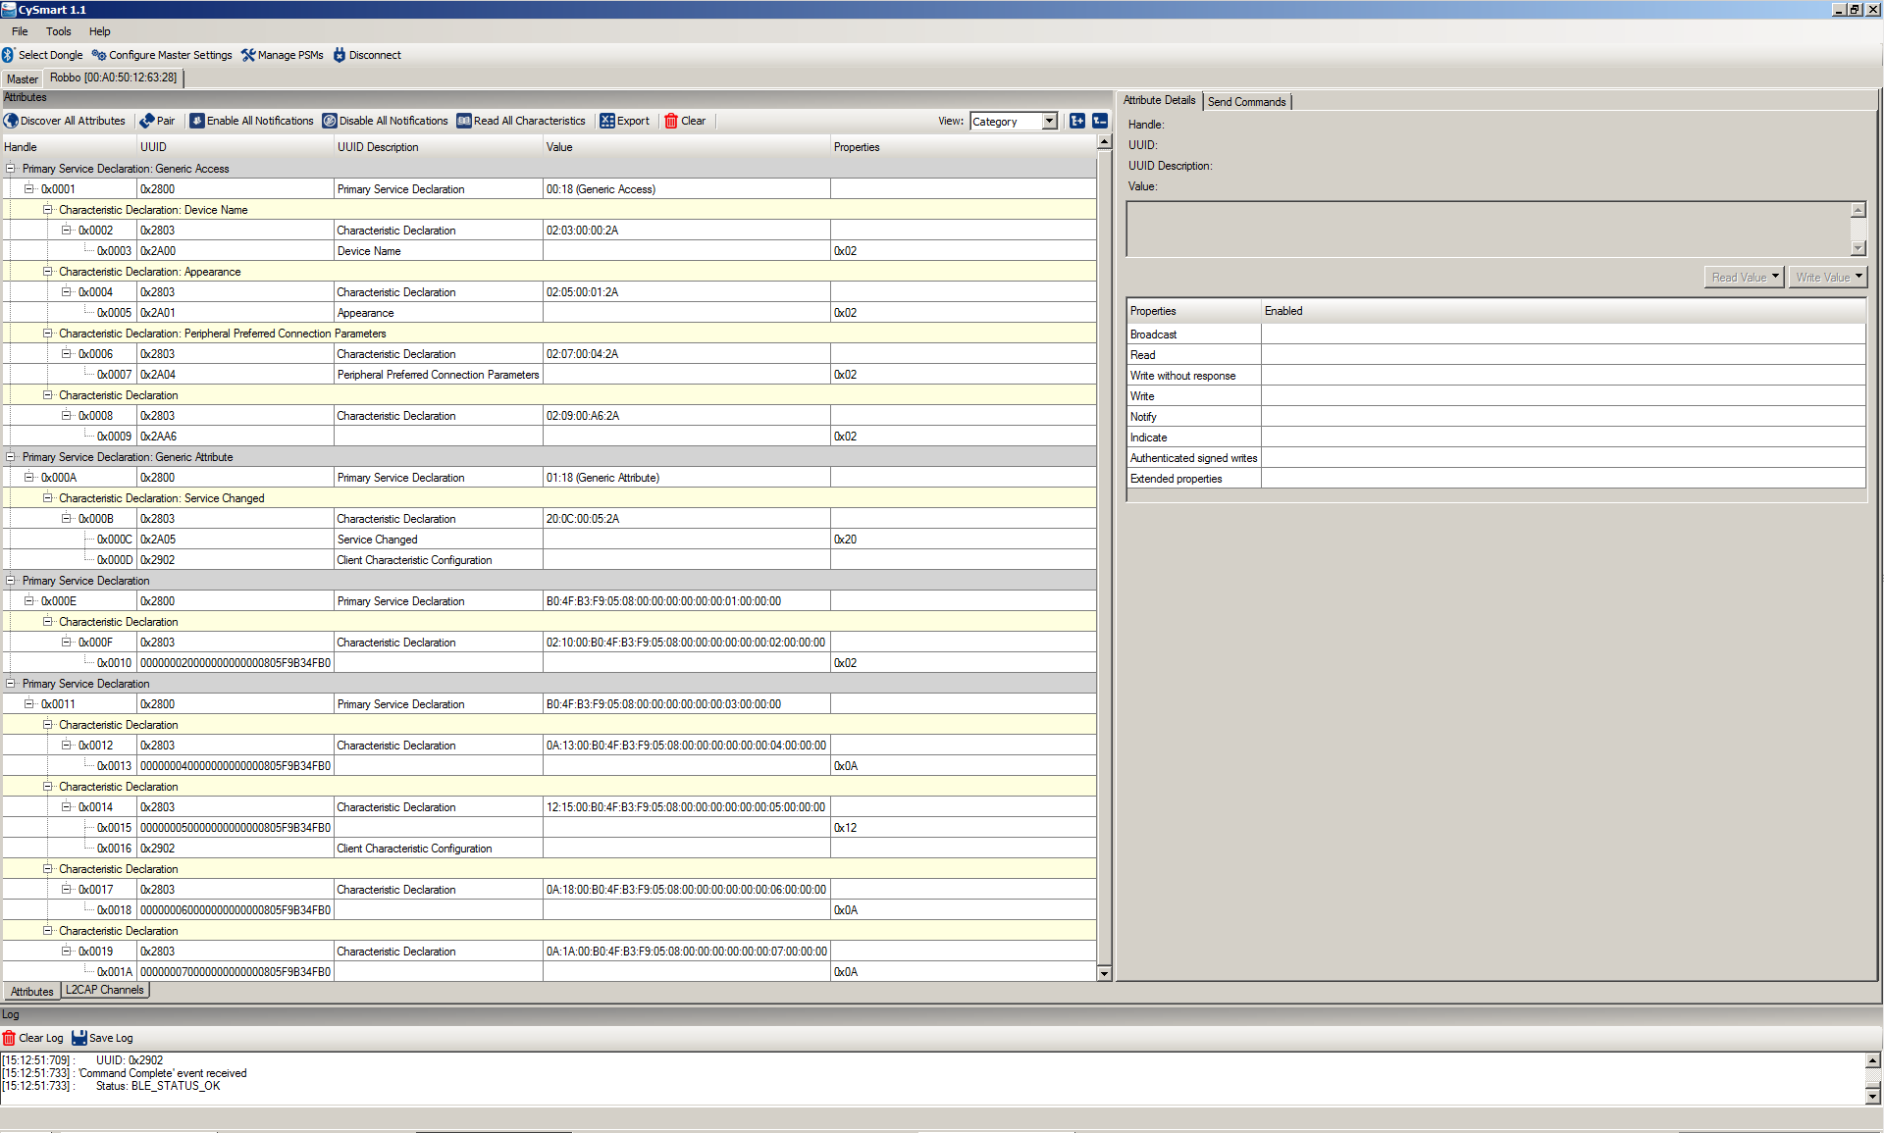Click the Export icon in the Attributes toolbar
The height and width of the screenshot is (1133, 1884).
pos(607,121)
